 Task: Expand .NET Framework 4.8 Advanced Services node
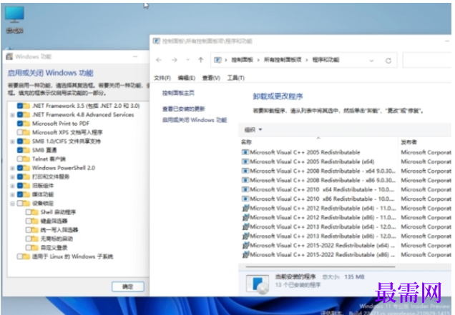click(12, 115)
